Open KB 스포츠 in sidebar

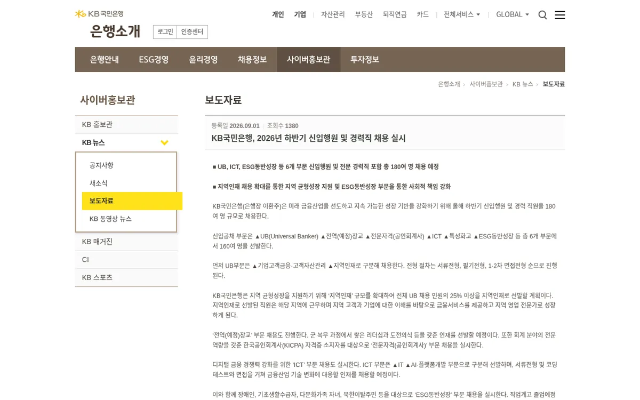pyautogui.click(x=126, y=277)
